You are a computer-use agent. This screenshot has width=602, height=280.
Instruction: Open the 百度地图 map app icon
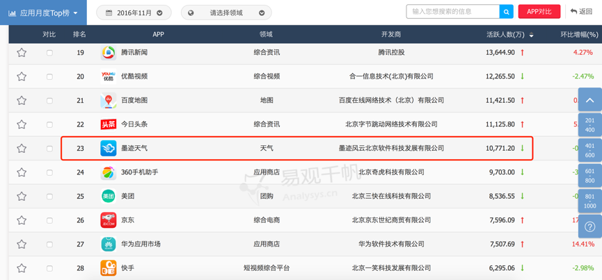pyautogui.click(x=109, y=100)
